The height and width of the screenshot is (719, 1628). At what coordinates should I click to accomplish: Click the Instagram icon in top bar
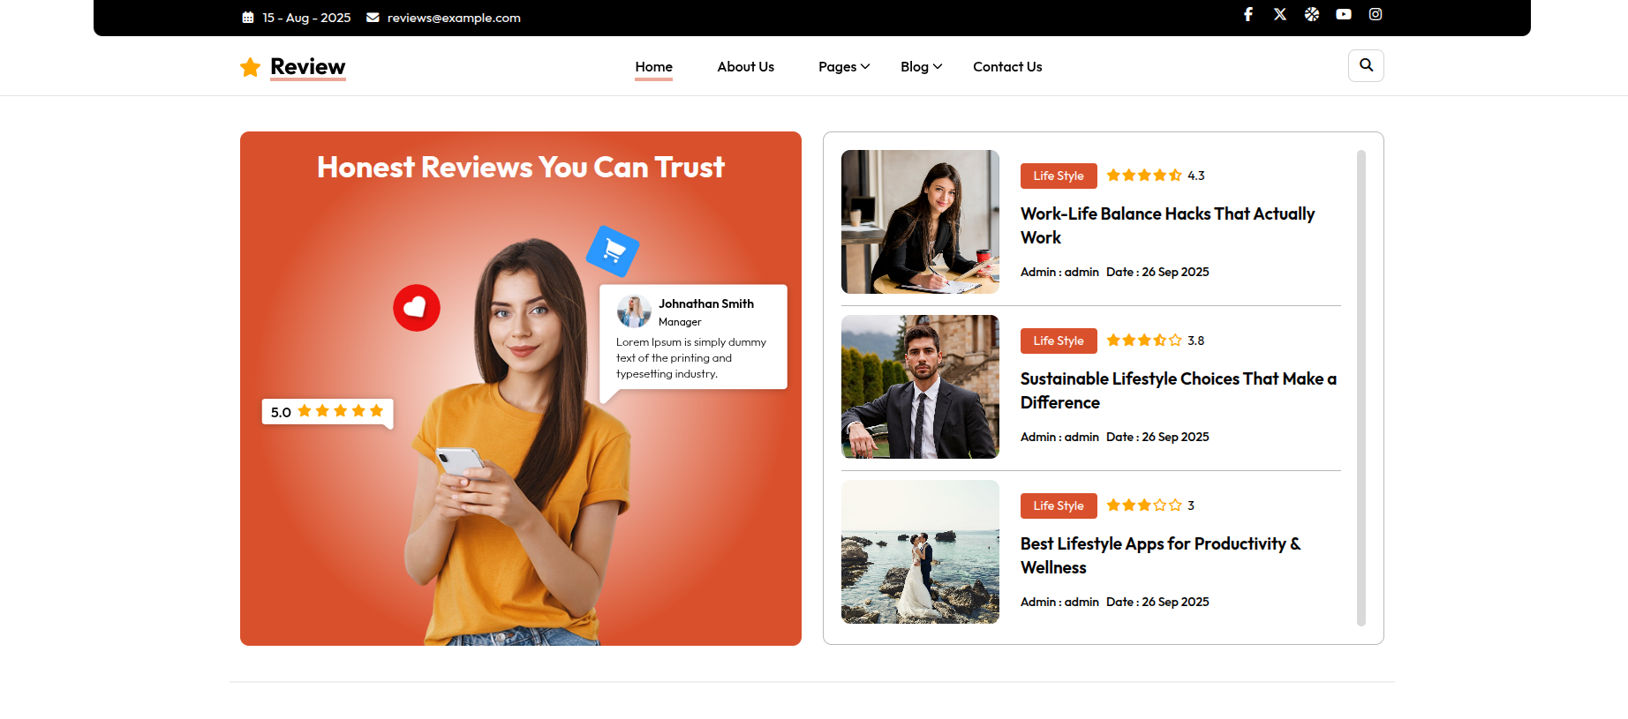1376,14
